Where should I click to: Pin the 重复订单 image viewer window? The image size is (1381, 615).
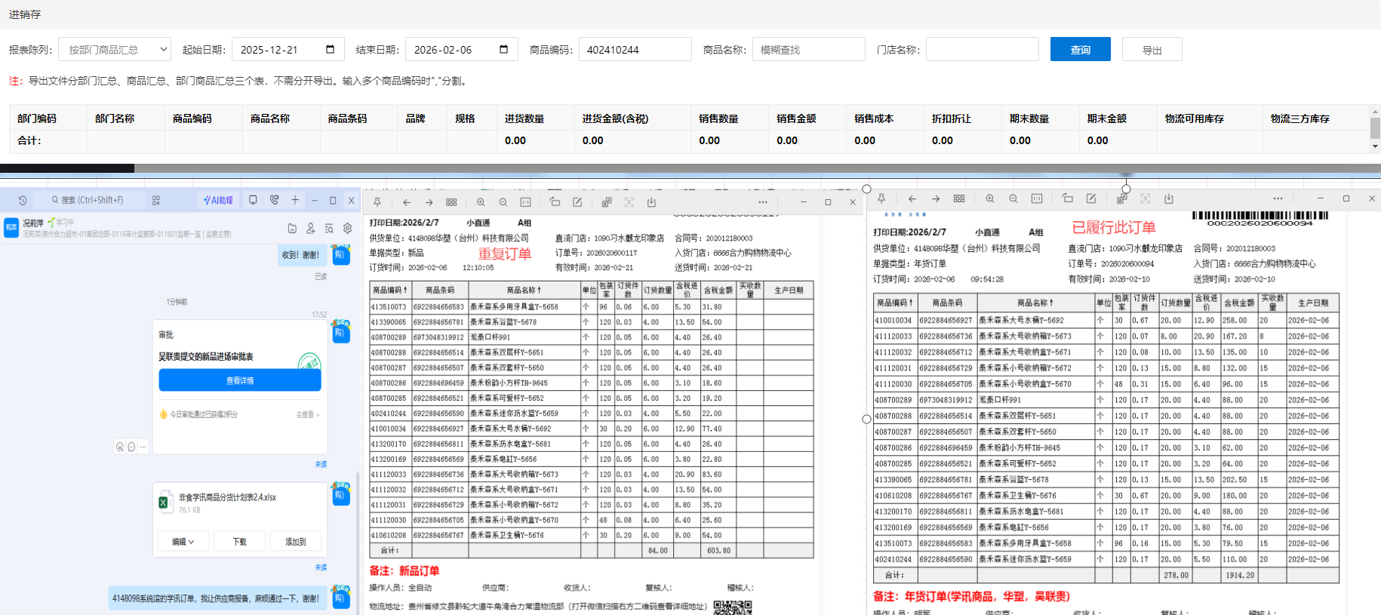click(x=377, y=202)
